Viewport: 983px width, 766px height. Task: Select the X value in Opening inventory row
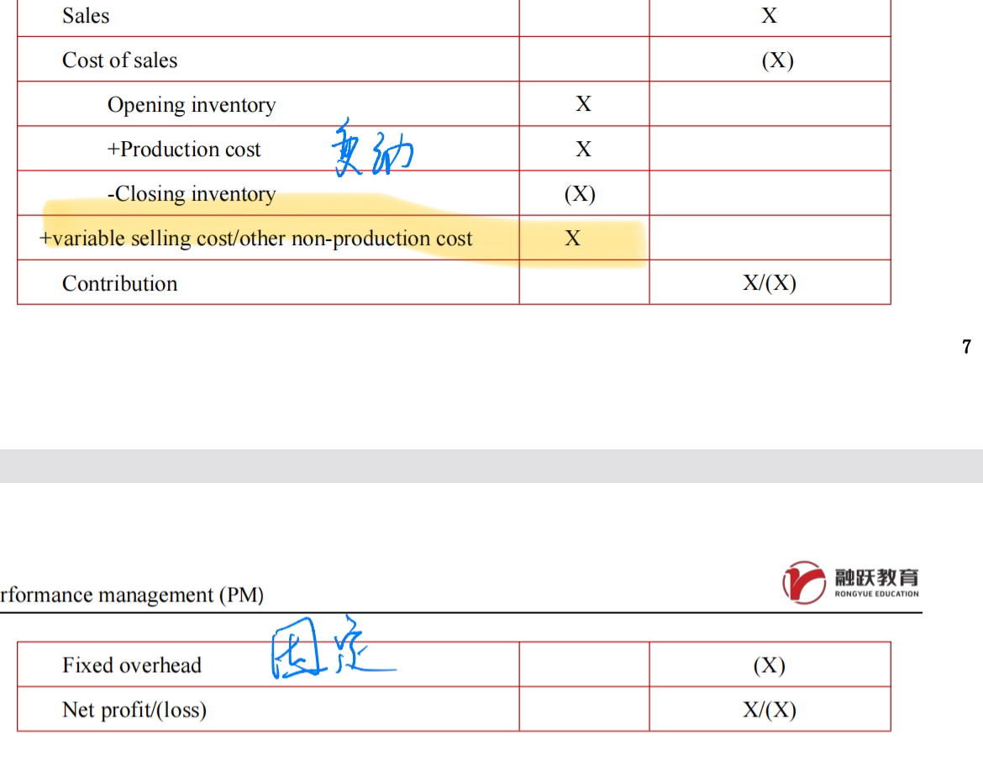click(583, 105)
